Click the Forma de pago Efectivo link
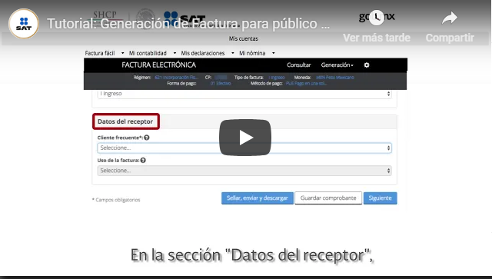This screenshot has width=492, height=279. click(221, 83)
